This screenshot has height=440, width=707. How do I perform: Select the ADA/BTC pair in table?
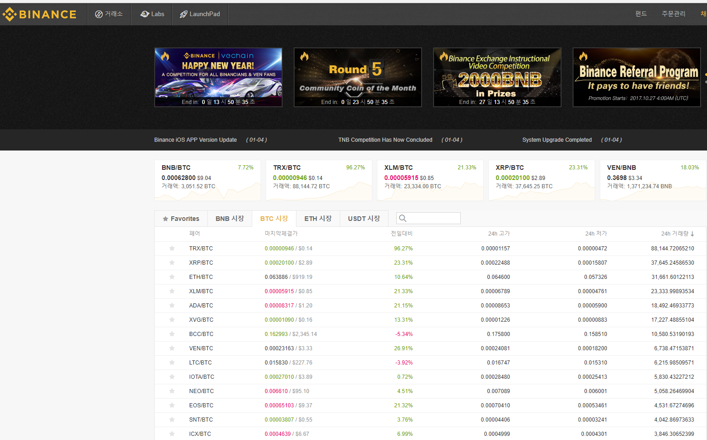(x=201, y=306)
